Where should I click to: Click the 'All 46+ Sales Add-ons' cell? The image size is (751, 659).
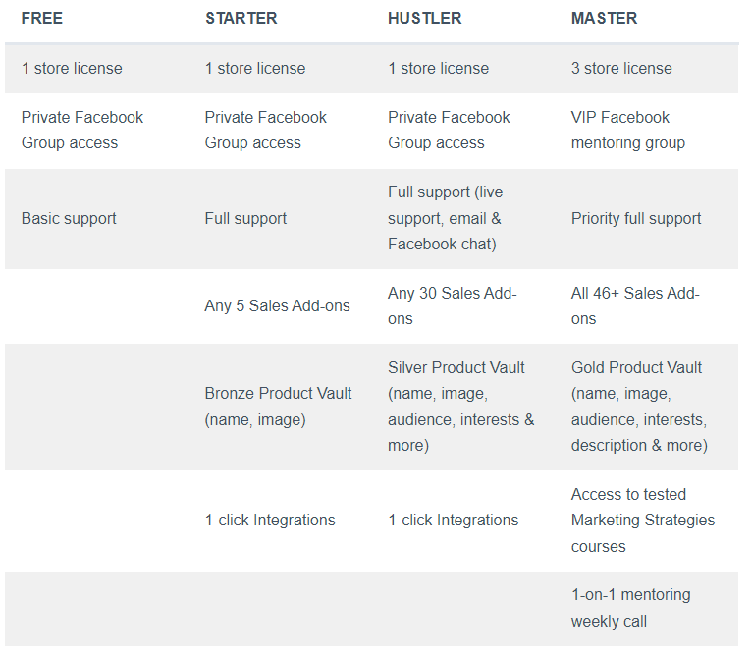click(x=635, y=305)
